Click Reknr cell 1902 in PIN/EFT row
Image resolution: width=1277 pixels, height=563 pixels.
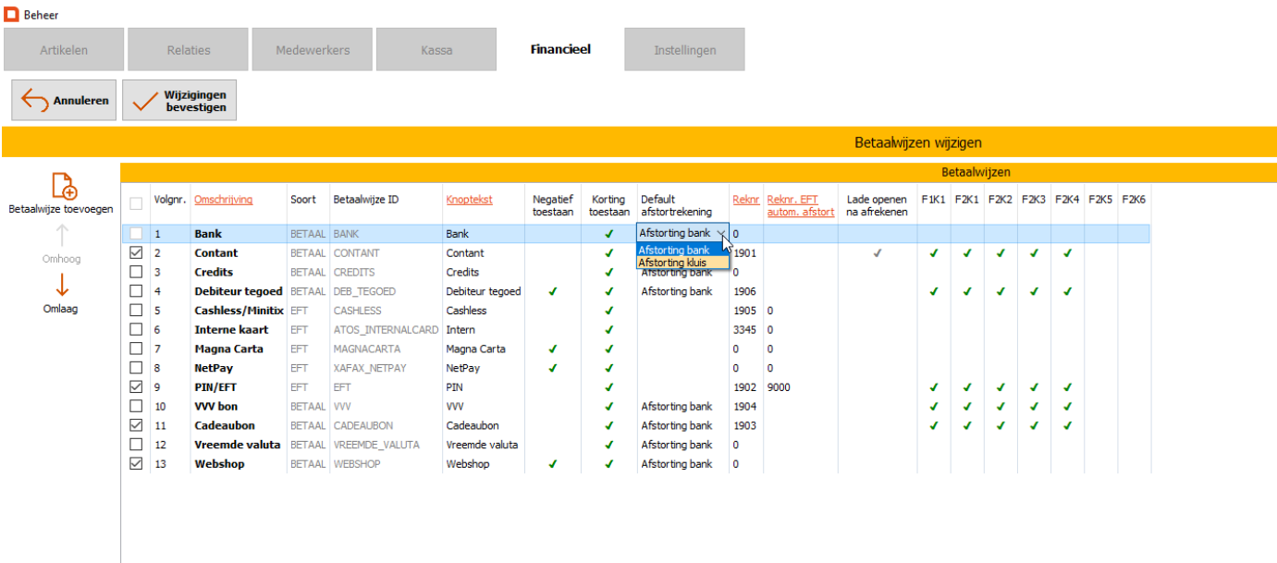(743, 387)
